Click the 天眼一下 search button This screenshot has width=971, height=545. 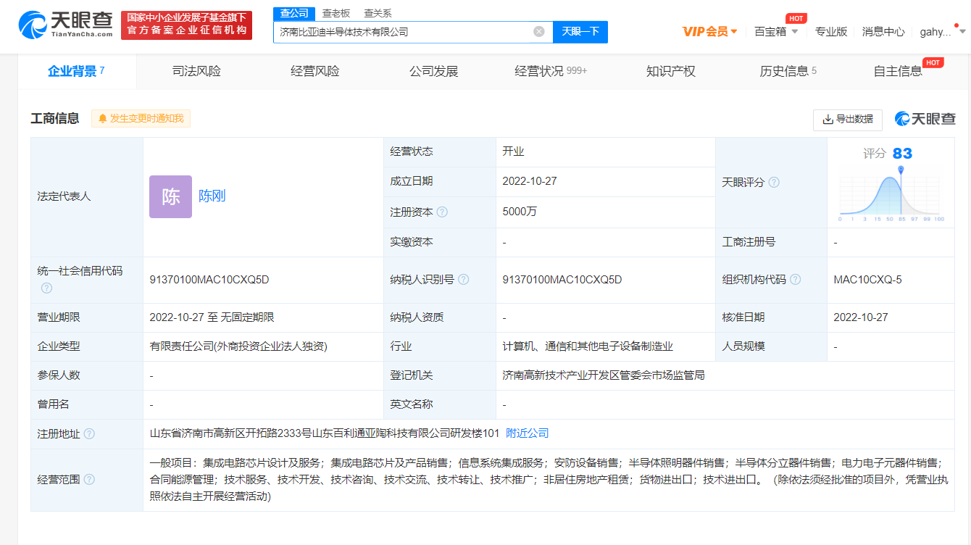(x=580, y=32)
